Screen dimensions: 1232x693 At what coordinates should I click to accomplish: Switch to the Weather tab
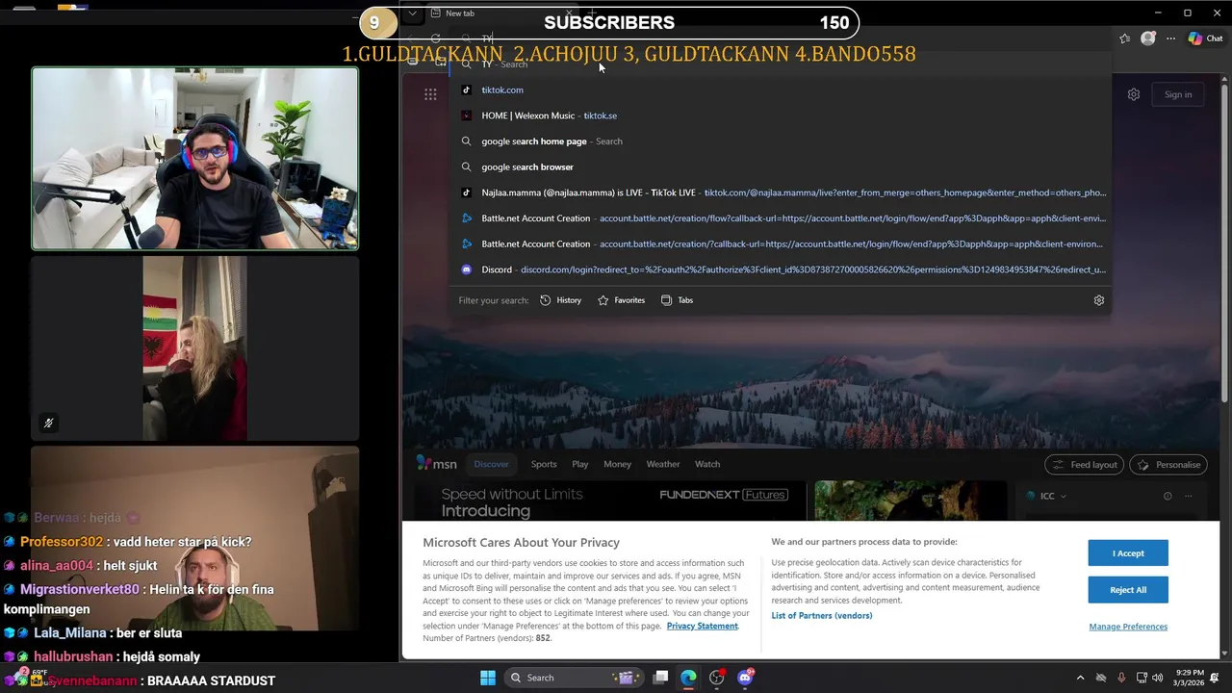[x=663, y=464]
